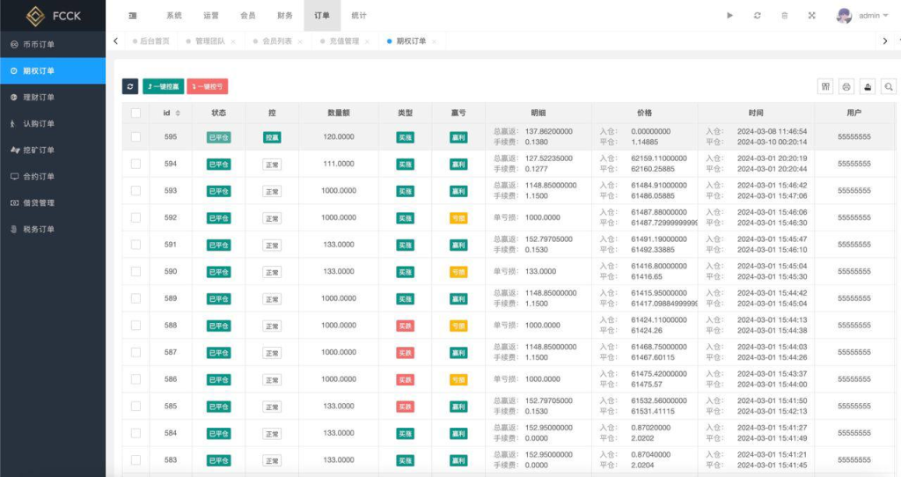The width and height of the screenshot is (901, 477).
Task: Click the 借贷管理 sidebar icon
Action: tap(14, 203)
